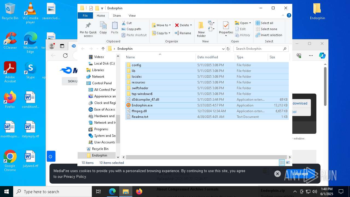Switch to the View ribbon tab
The height and width of the screenshot is (197, 350).
[x=132, y=16]
